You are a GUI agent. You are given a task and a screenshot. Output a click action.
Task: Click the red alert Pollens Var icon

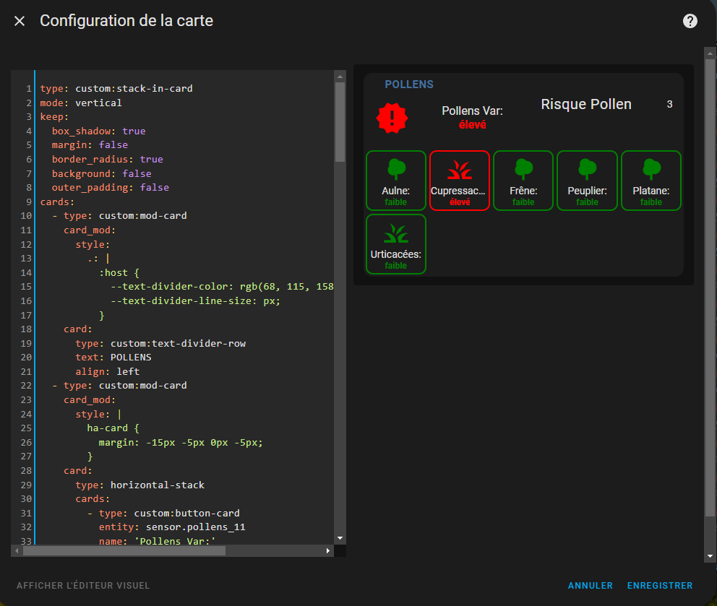pyautogui.click(x=392, y=118)
